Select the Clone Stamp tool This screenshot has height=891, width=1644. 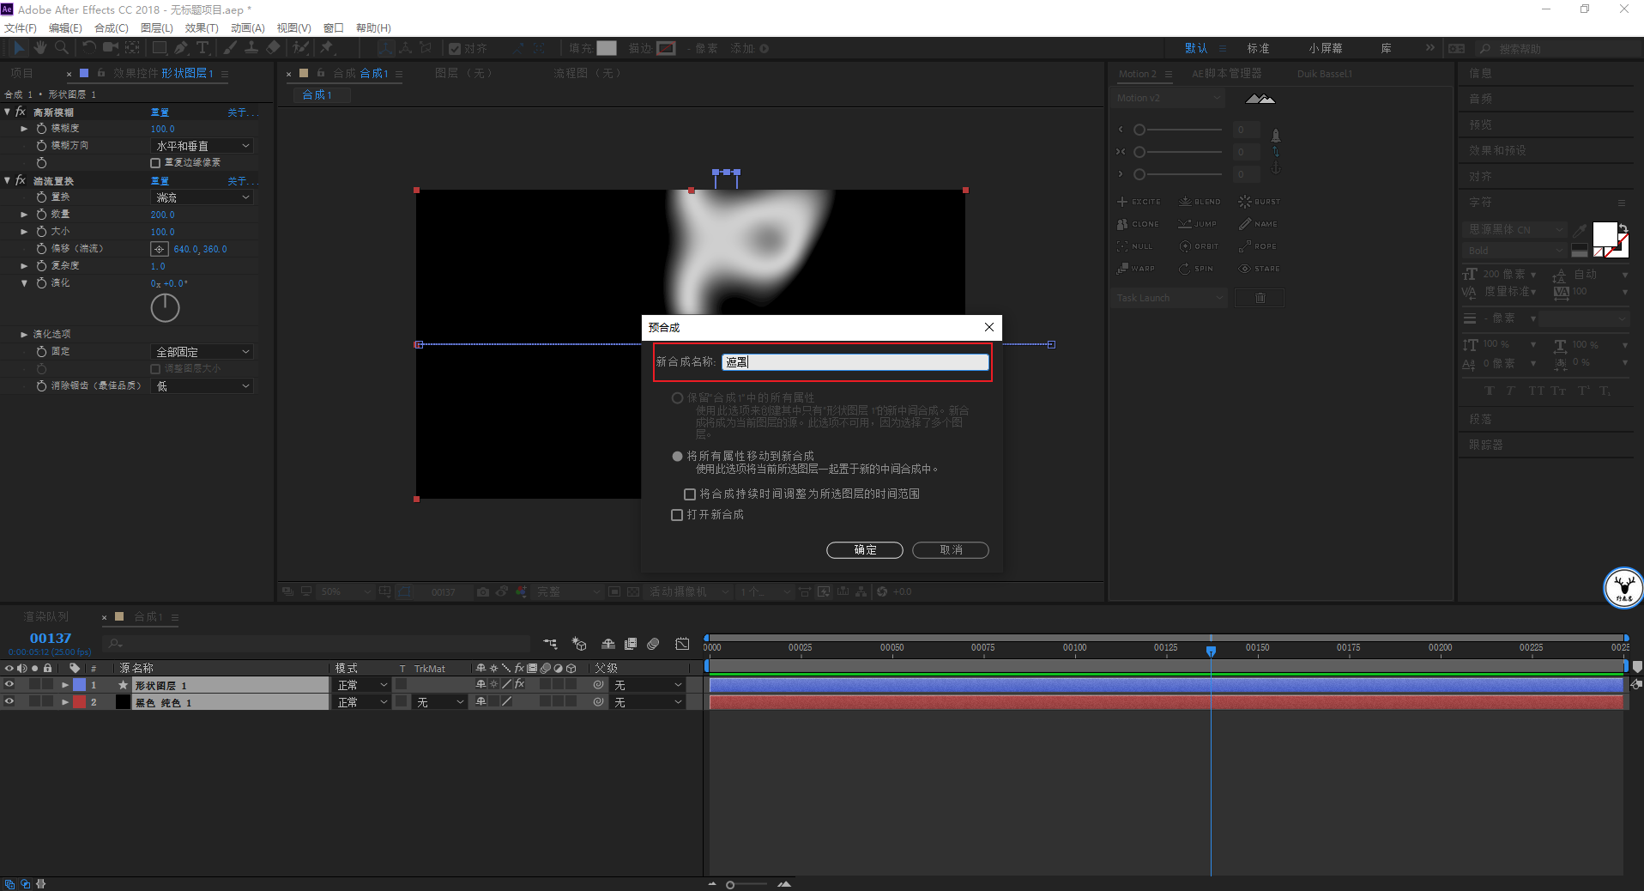(x=251, y=48)
